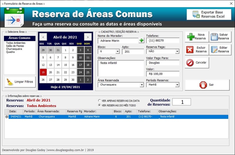This screenshot has height=155, width=235.
Task: Expand the Reserva Paga dropdown
Action: pos(177,51)
